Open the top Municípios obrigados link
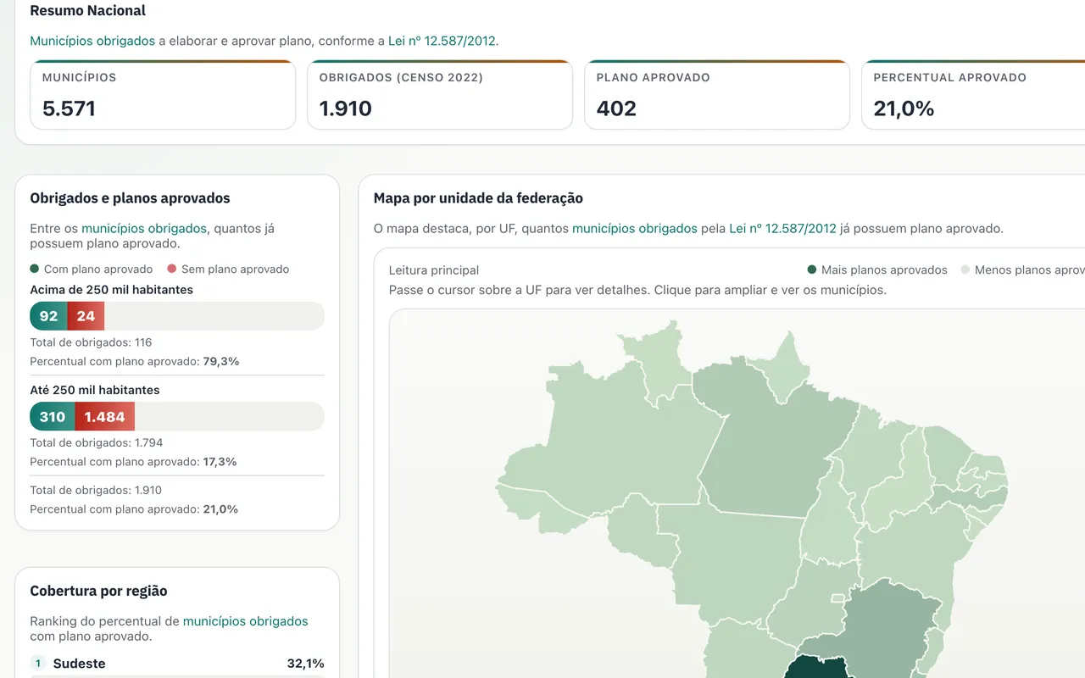This screenshot has width=1085, height=678. [92, 41]
